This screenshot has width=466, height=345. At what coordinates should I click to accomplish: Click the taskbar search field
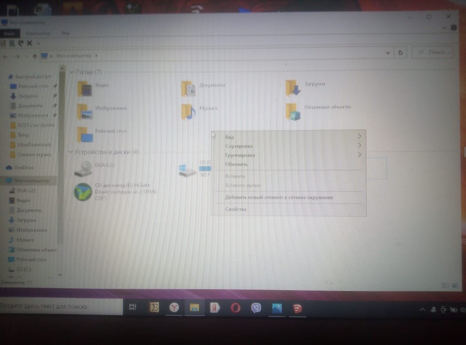coord(61,306)
